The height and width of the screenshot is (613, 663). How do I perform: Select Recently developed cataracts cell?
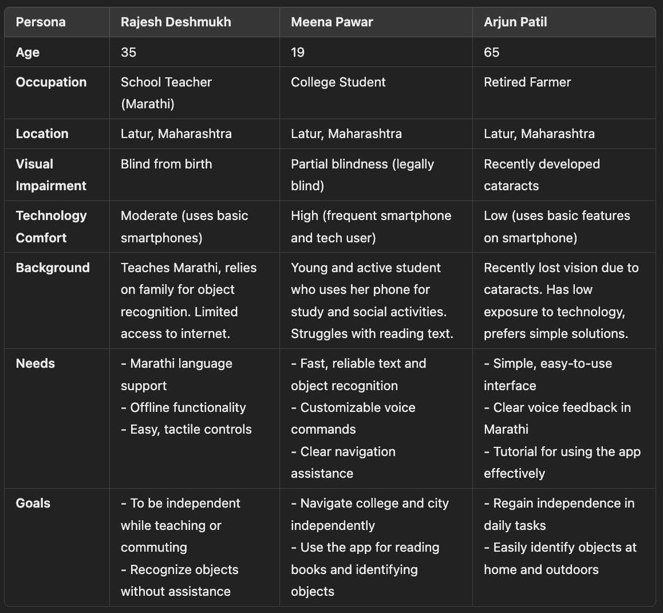563,174
